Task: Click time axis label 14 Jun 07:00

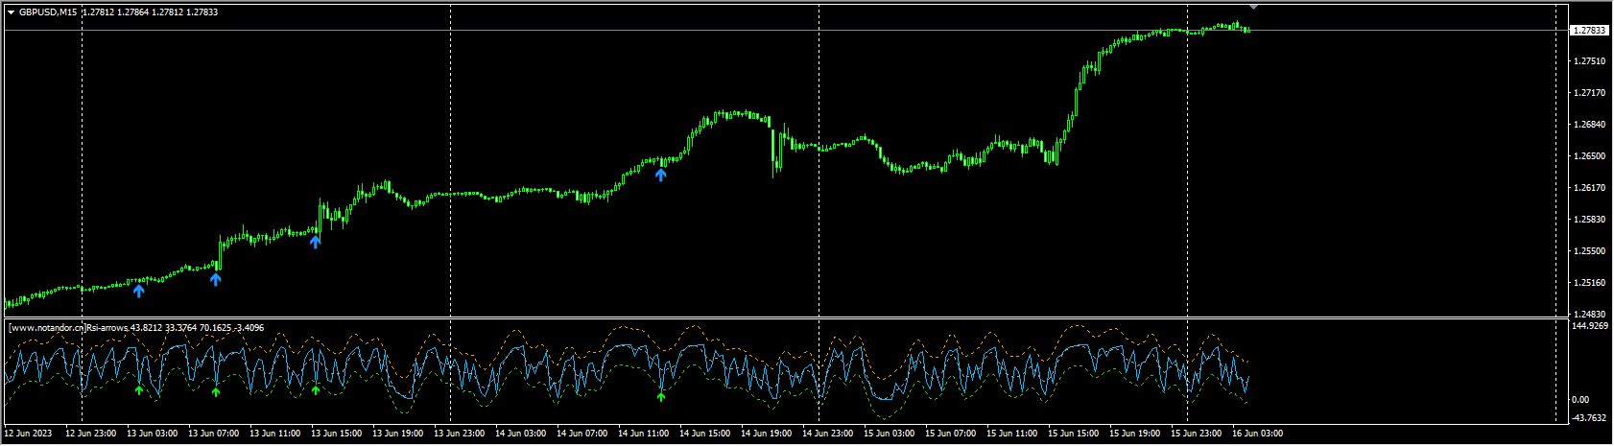Action: [582, 434]
